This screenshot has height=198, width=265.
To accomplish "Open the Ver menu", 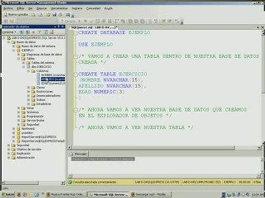I will [x=30, y=8].
